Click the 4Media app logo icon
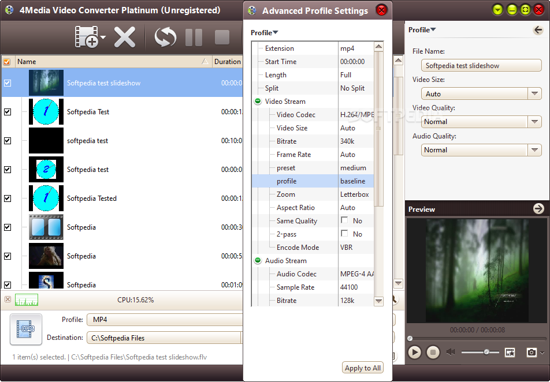The width and height of the screenshot is (550, 382). (9, 10)
